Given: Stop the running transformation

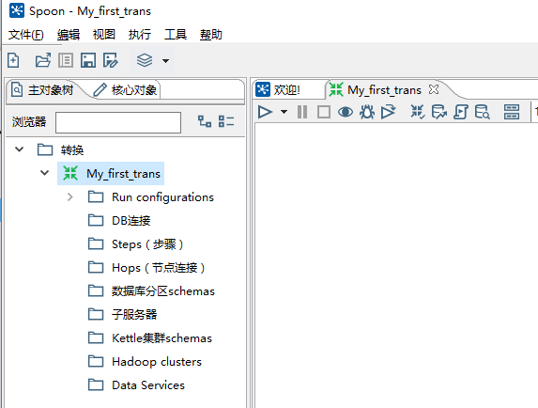Looking at the screenshot, I should [324, 112].
